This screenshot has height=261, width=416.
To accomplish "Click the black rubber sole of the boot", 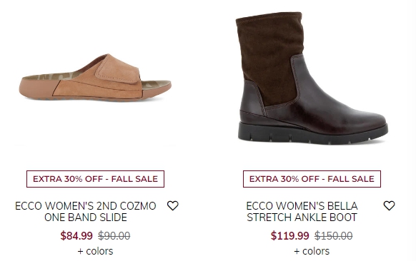I will pyautogui.click(x=312, y=133).
